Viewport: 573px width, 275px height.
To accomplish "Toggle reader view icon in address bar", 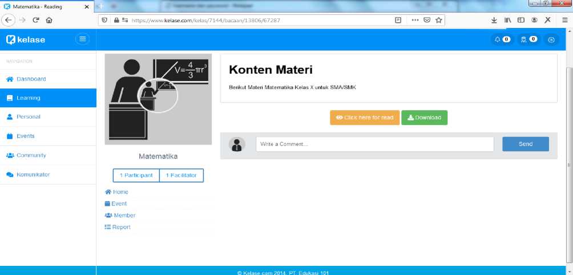I will (398, 21).
